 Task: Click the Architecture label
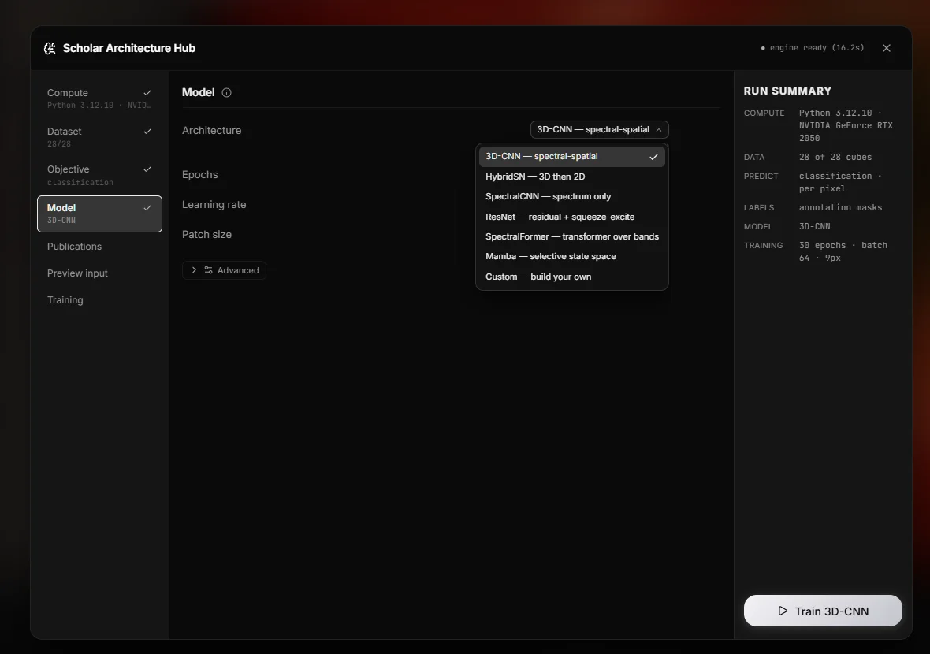[x=212, y=131]
